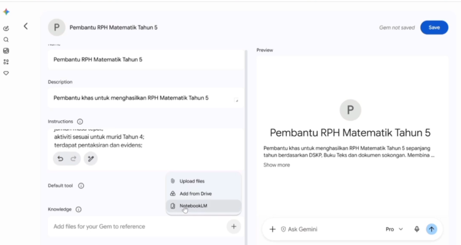Open the search icon in sidebar
This screenshot has width=461, height=245.
6,40
